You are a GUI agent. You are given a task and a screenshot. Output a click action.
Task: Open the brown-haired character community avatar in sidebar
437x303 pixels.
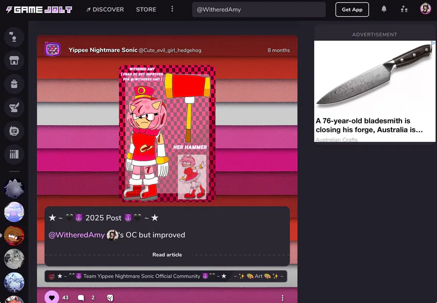[x=14, y=236]
